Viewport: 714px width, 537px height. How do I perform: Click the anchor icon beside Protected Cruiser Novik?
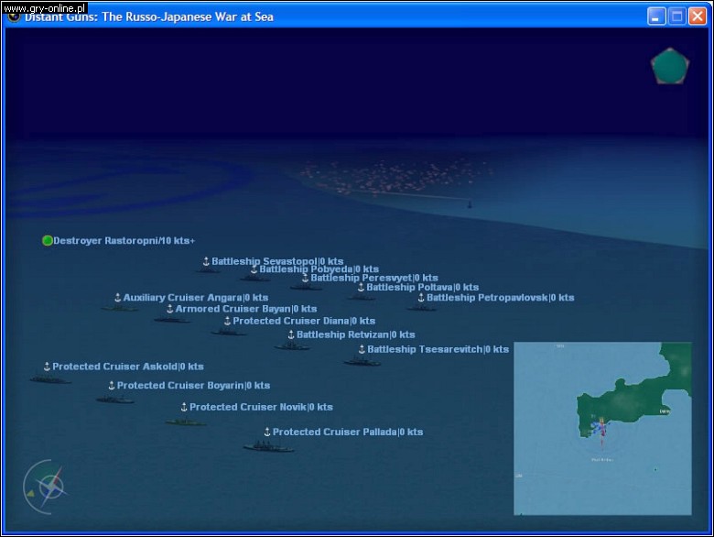click(184, 407)
